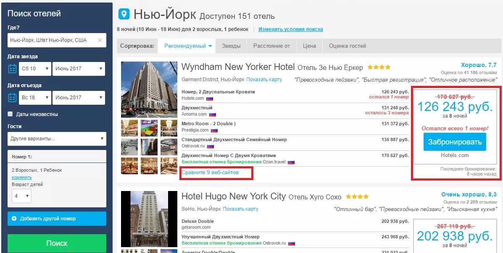
Task: Click Оценка по 2 209 отзывам text
Action: pyautogui.click(x=470, y=202)
